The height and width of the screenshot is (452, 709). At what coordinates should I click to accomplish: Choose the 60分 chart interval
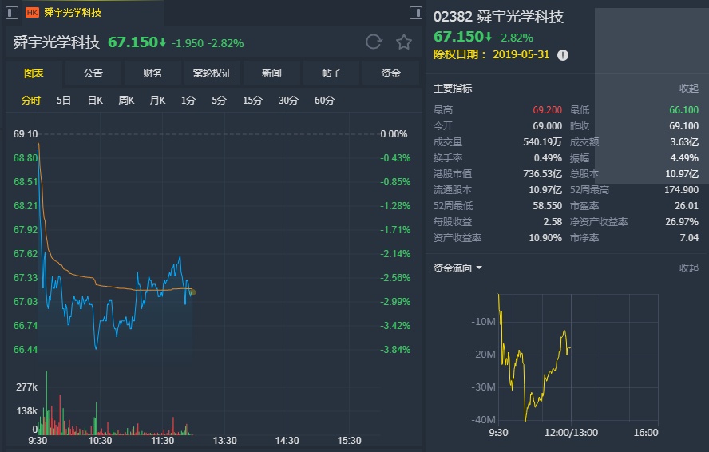[x=324, y=101]
